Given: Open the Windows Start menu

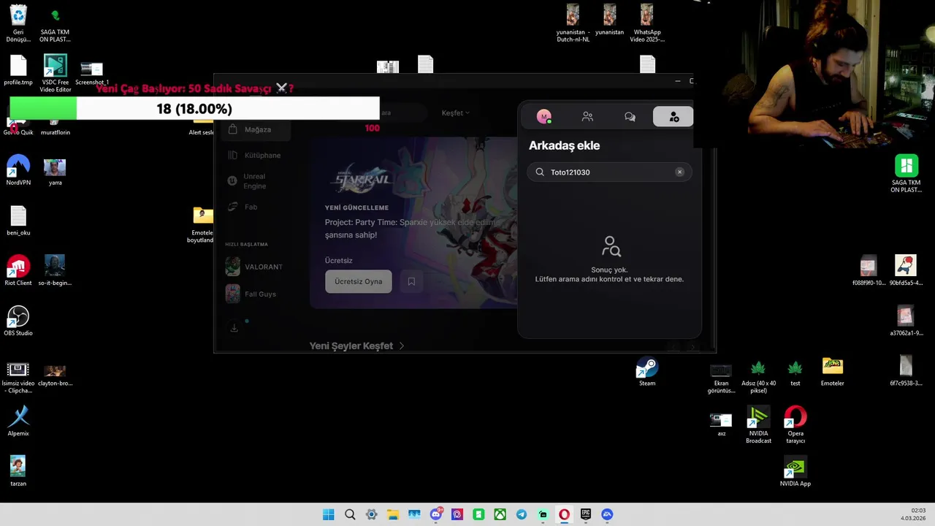Looking at the screenshot, I should point(329,514).
